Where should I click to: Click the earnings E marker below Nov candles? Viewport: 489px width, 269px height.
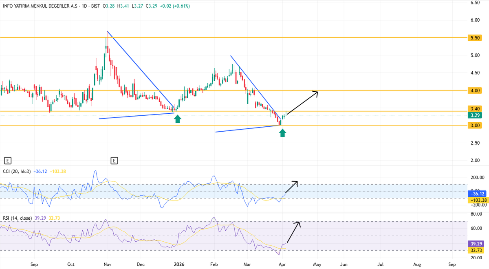[114, 161]
